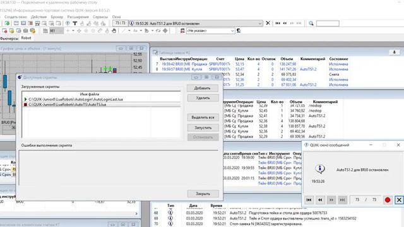Click the /nostop comment in first trades row
This screenshot has height=227, width=404.
[x=315, y=105]
